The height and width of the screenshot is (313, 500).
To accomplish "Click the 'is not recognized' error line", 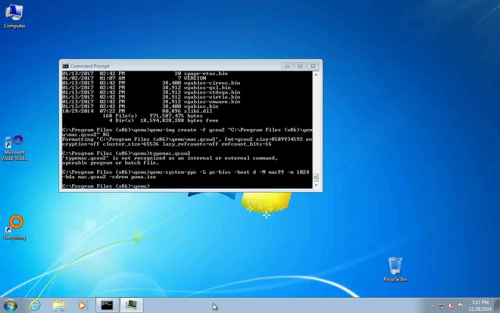I will click(x=170, y=158).
